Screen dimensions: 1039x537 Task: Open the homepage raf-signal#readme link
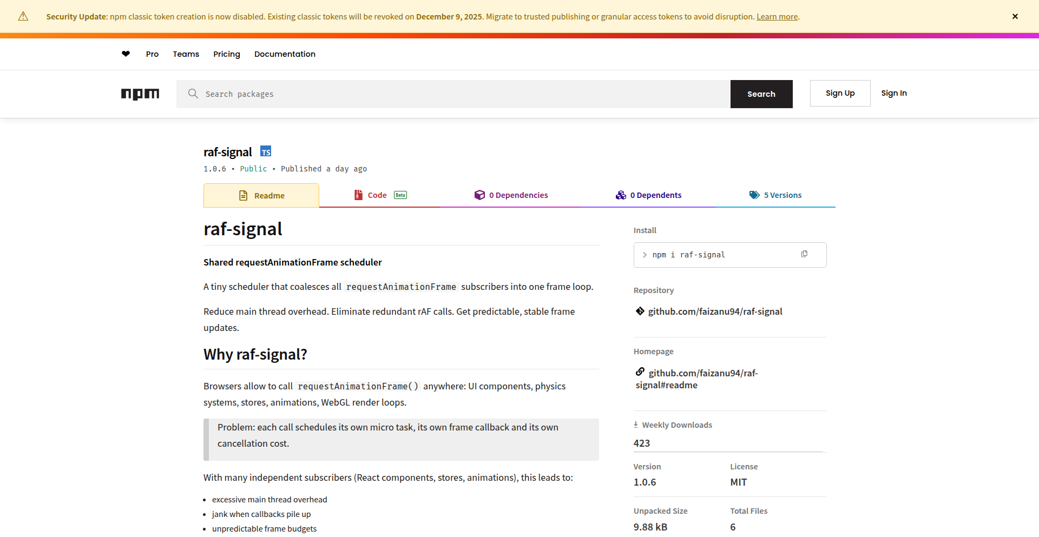pos(697,379)
